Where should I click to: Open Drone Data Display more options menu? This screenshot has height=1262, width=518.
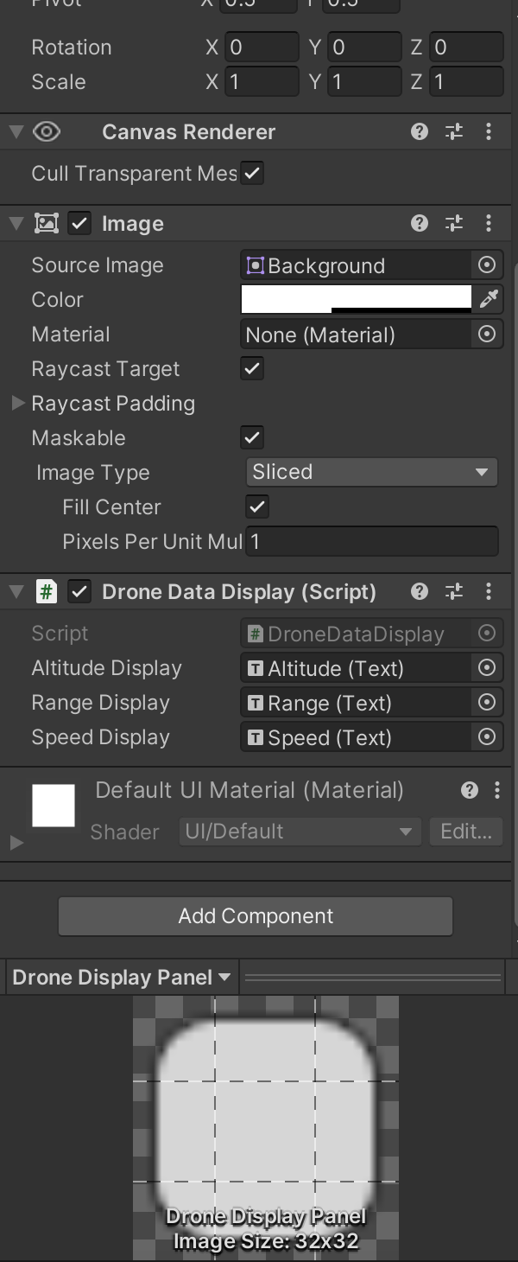click(489, 591)
